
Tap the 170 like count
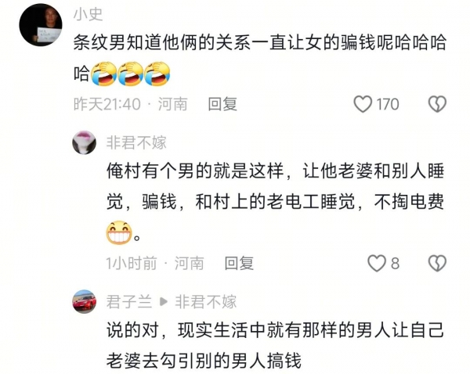pyautogui.click(x=388, y=104)
